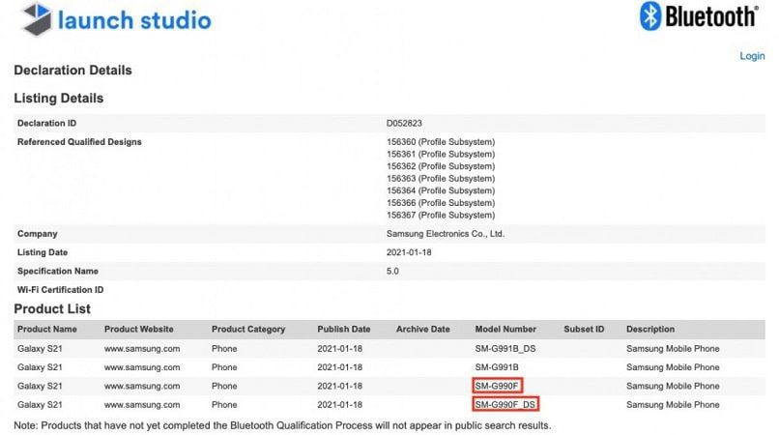
Task: Open www.samsung.com in SM-G991B_DS row
Action: click(x=142, y=349)
